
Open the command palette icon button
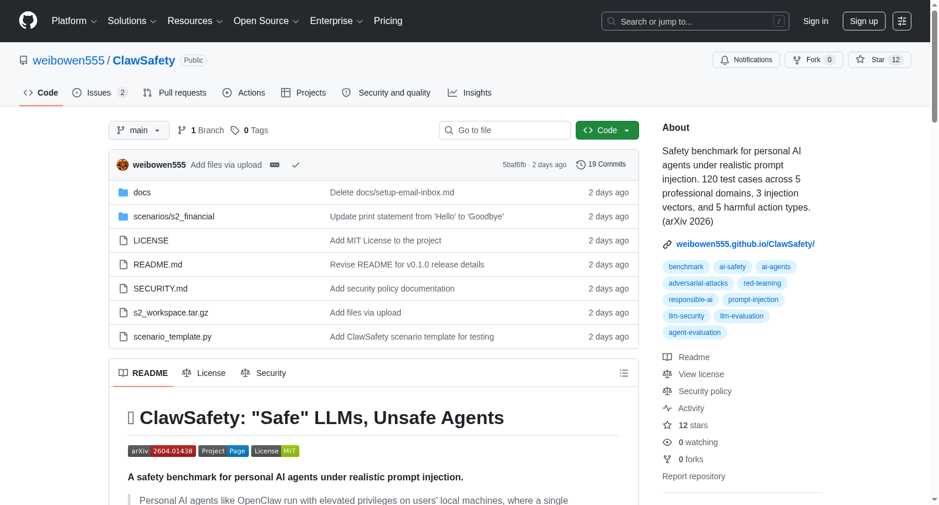coord(902,21)
